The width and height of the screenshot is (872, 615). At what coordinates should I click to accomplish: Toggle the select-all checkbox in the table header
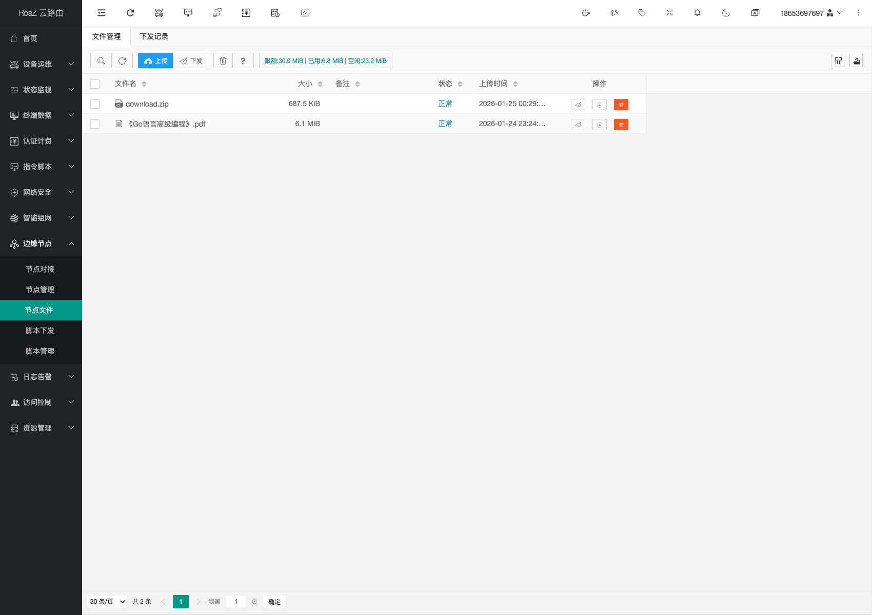pos(95,84)
